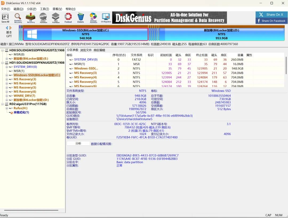The image size is (288, 218).
Task: Click partition table vertical scrollbar
Action: (x=286, y=65)
